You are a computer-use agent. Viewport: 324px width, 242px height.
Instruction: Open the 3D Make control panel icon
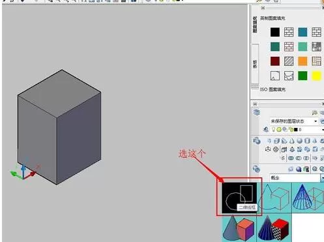click(257, 141)
